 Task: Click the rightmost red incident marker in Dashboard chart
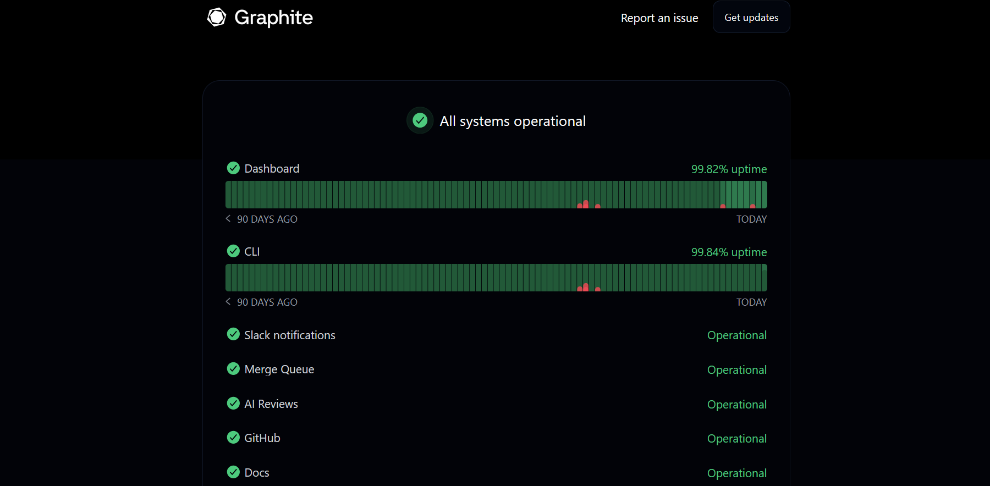[x=752, y=206]
